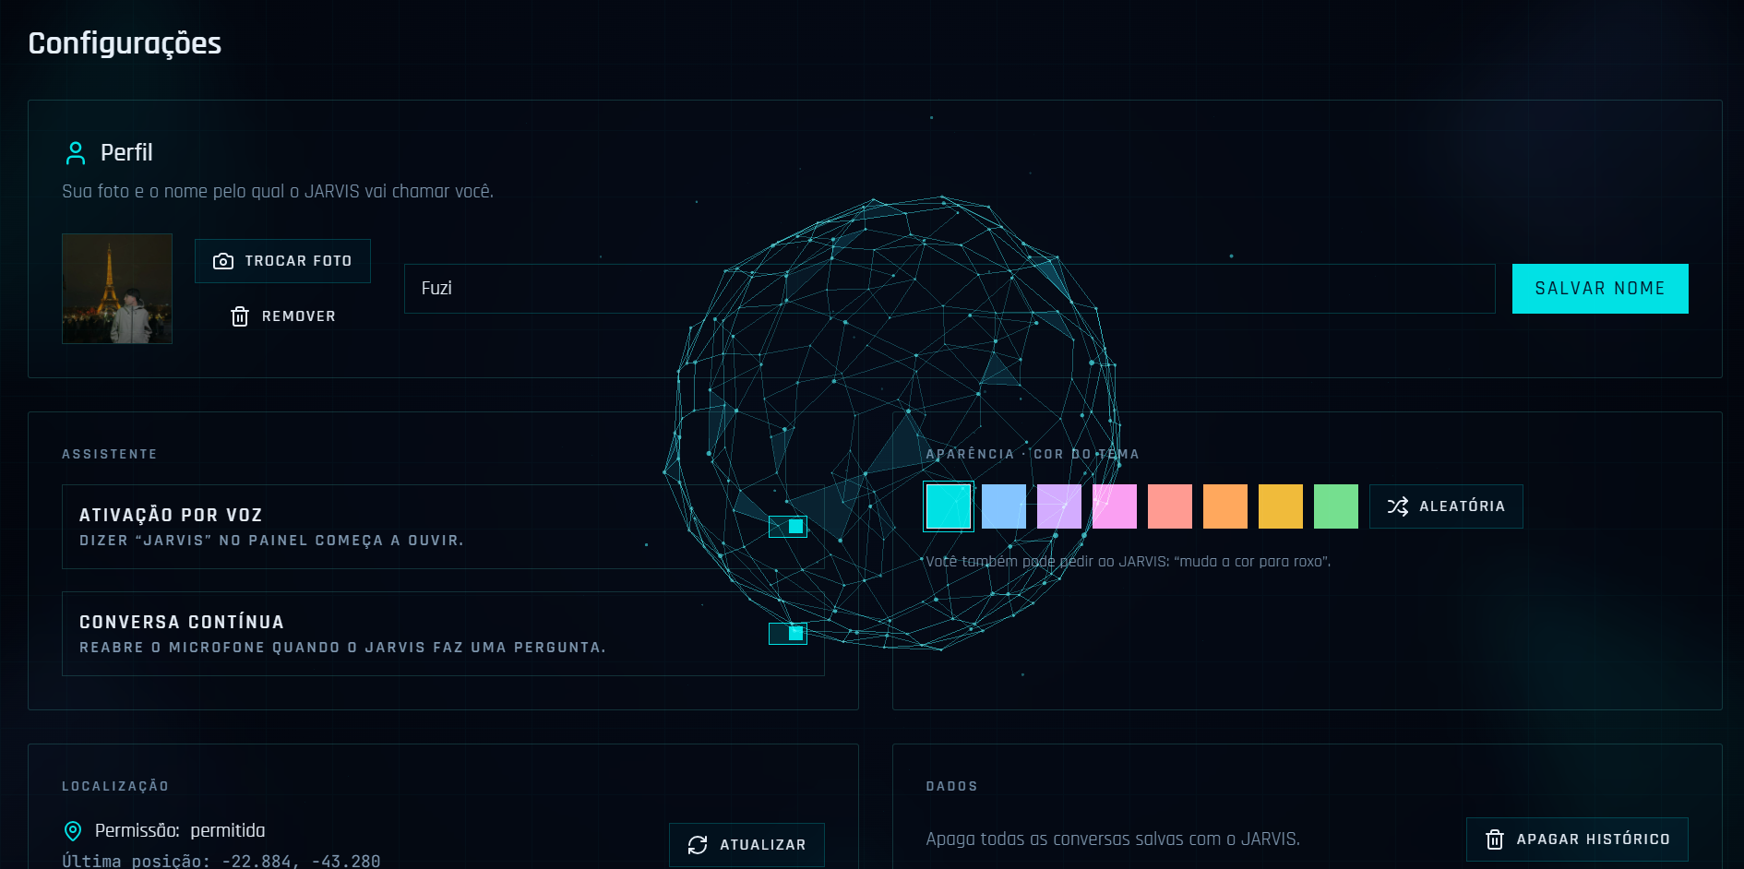The image size is (1744, 869).
Task: Select the orange theme swatch
Action: [x=1225, y=506]
